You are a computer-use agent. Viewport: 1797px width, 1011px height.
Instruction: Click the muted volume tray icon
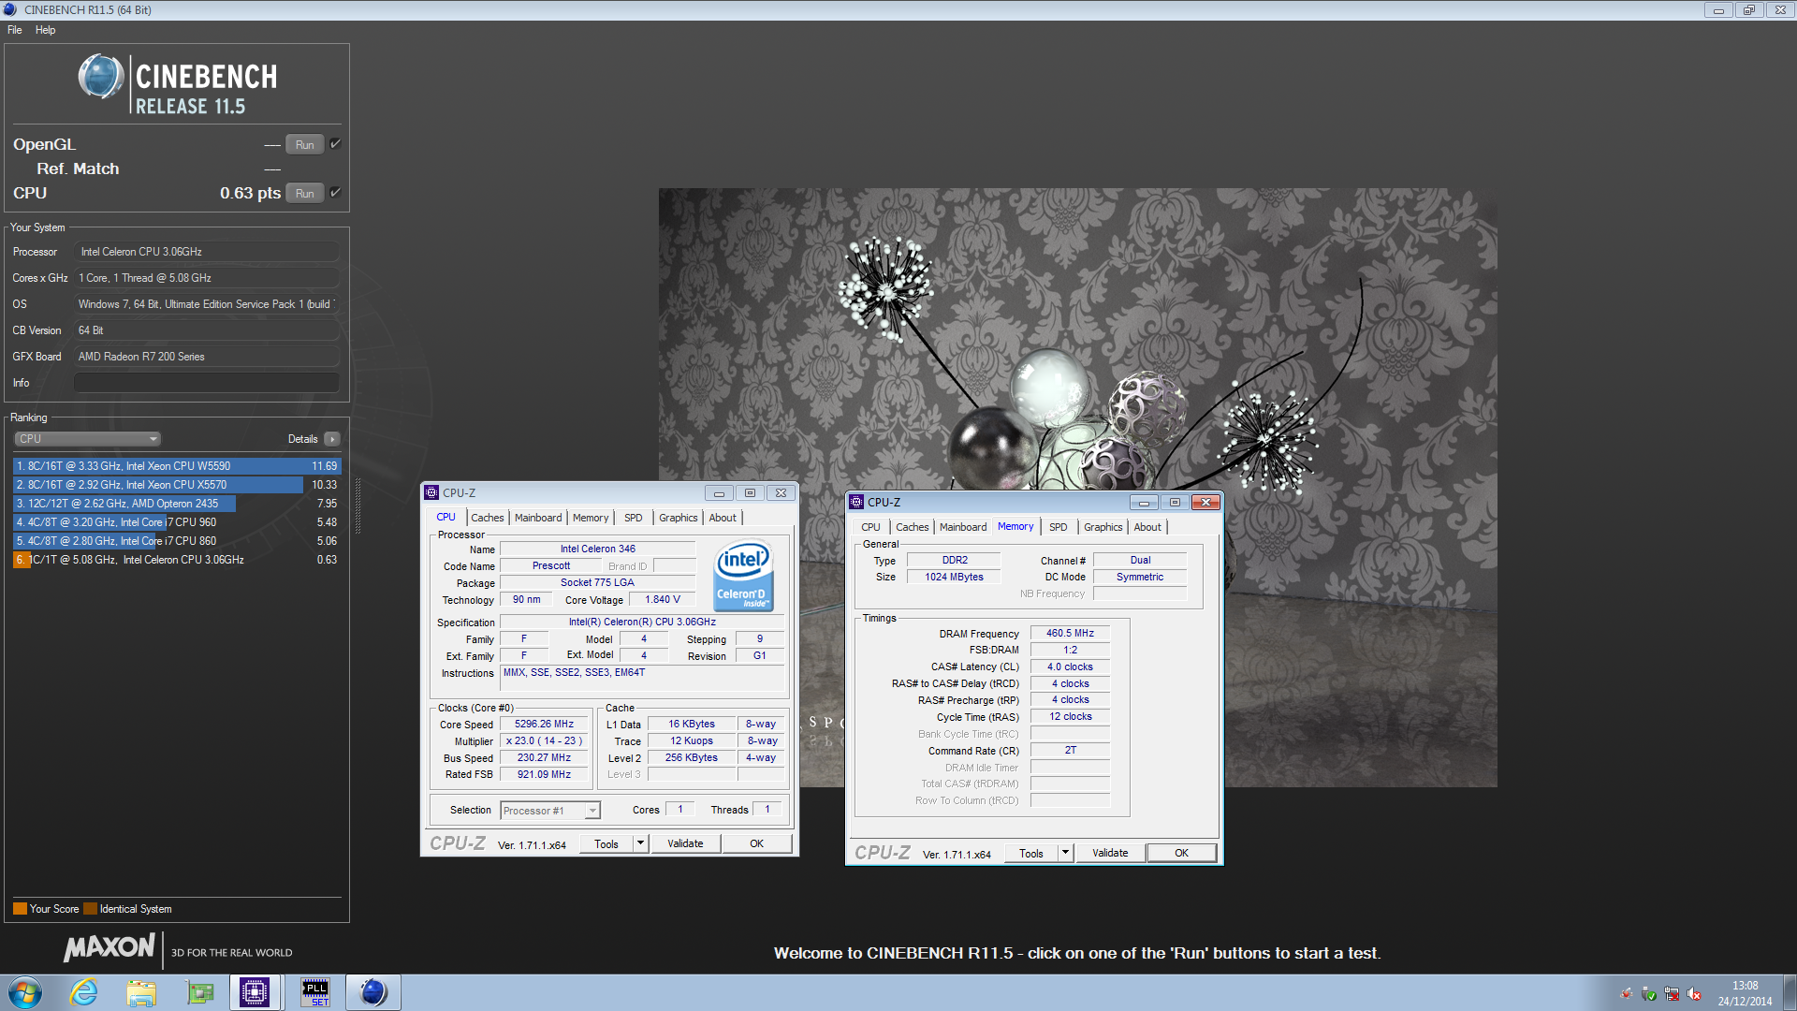pyautogui.click(x=1694, y=994)
